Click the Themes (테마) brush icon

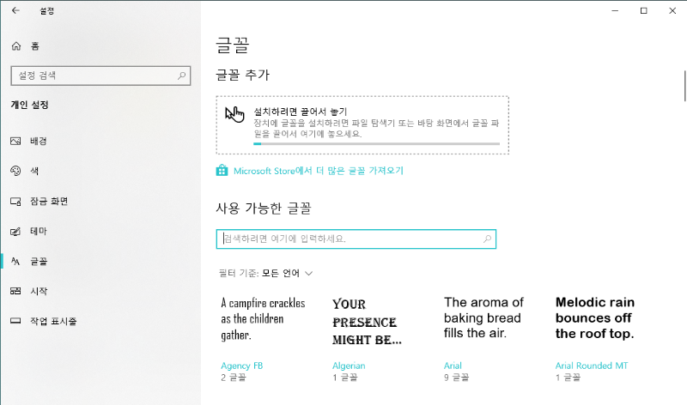[15, 232]
